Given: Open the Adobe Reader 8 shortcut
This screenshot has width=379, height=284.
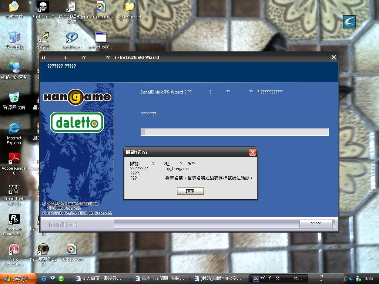Looking at the screenshot, I should click(14, 164).
